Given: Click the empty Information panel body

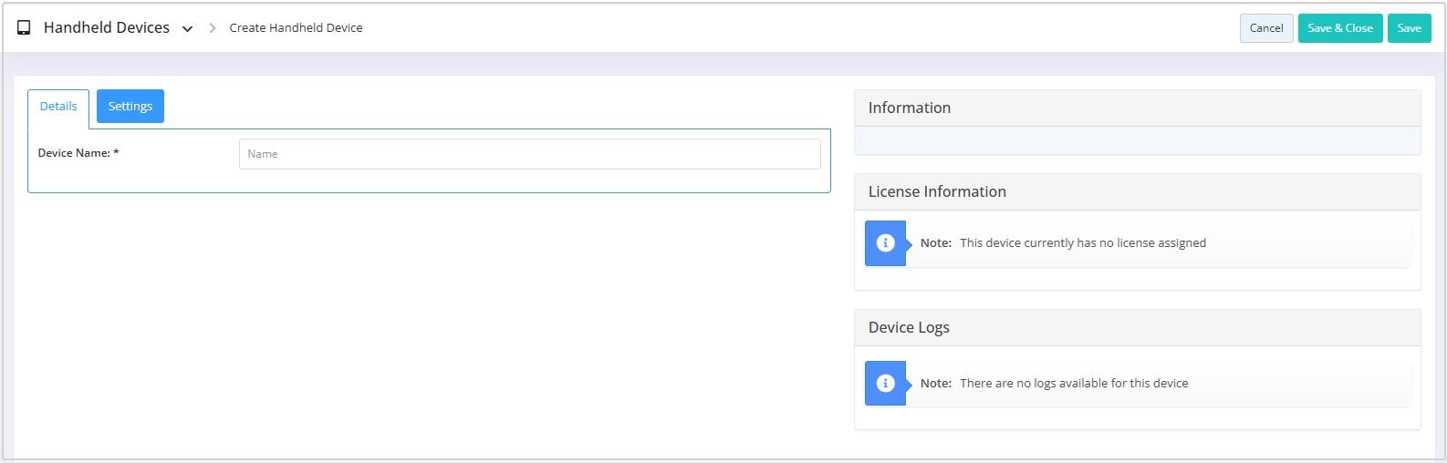Looking at the screenshot, I should tap(1138, 140).
